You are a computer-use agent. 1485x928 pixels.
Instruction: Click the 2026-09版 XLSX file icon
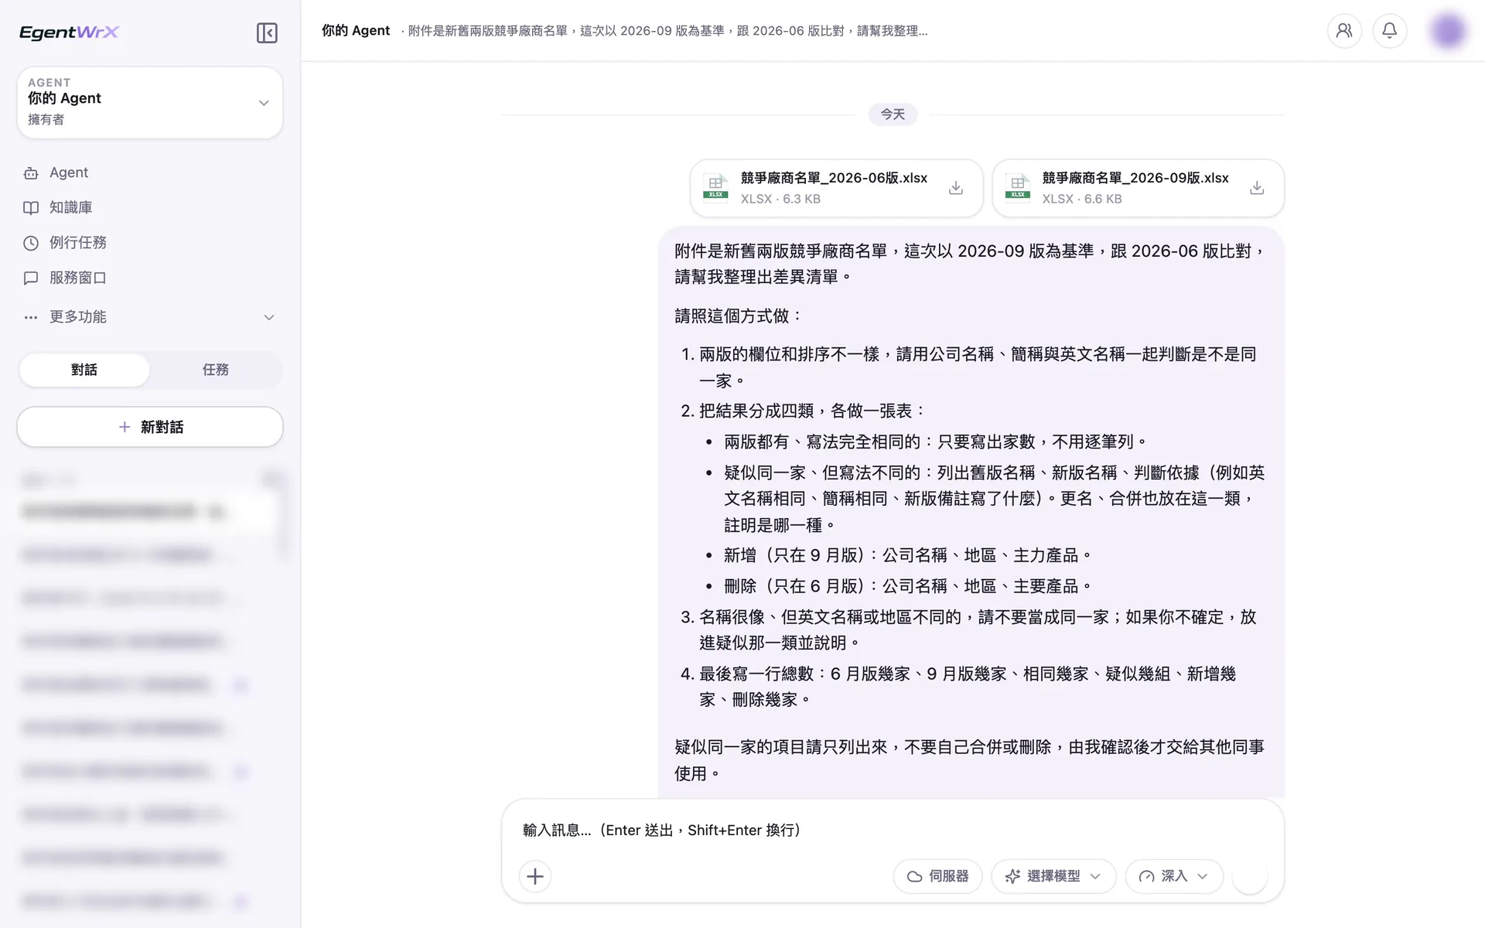coord(1017,186)
